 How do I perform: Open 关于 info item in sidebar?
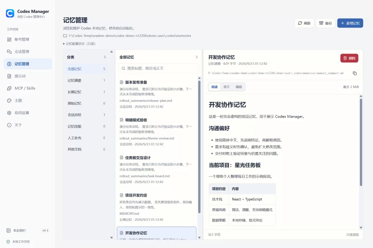click(28, 125)
